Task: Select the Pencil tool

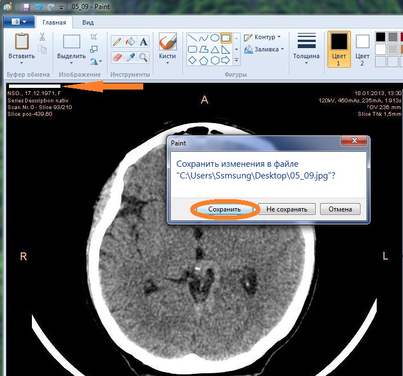Action: tap(117, 41)
